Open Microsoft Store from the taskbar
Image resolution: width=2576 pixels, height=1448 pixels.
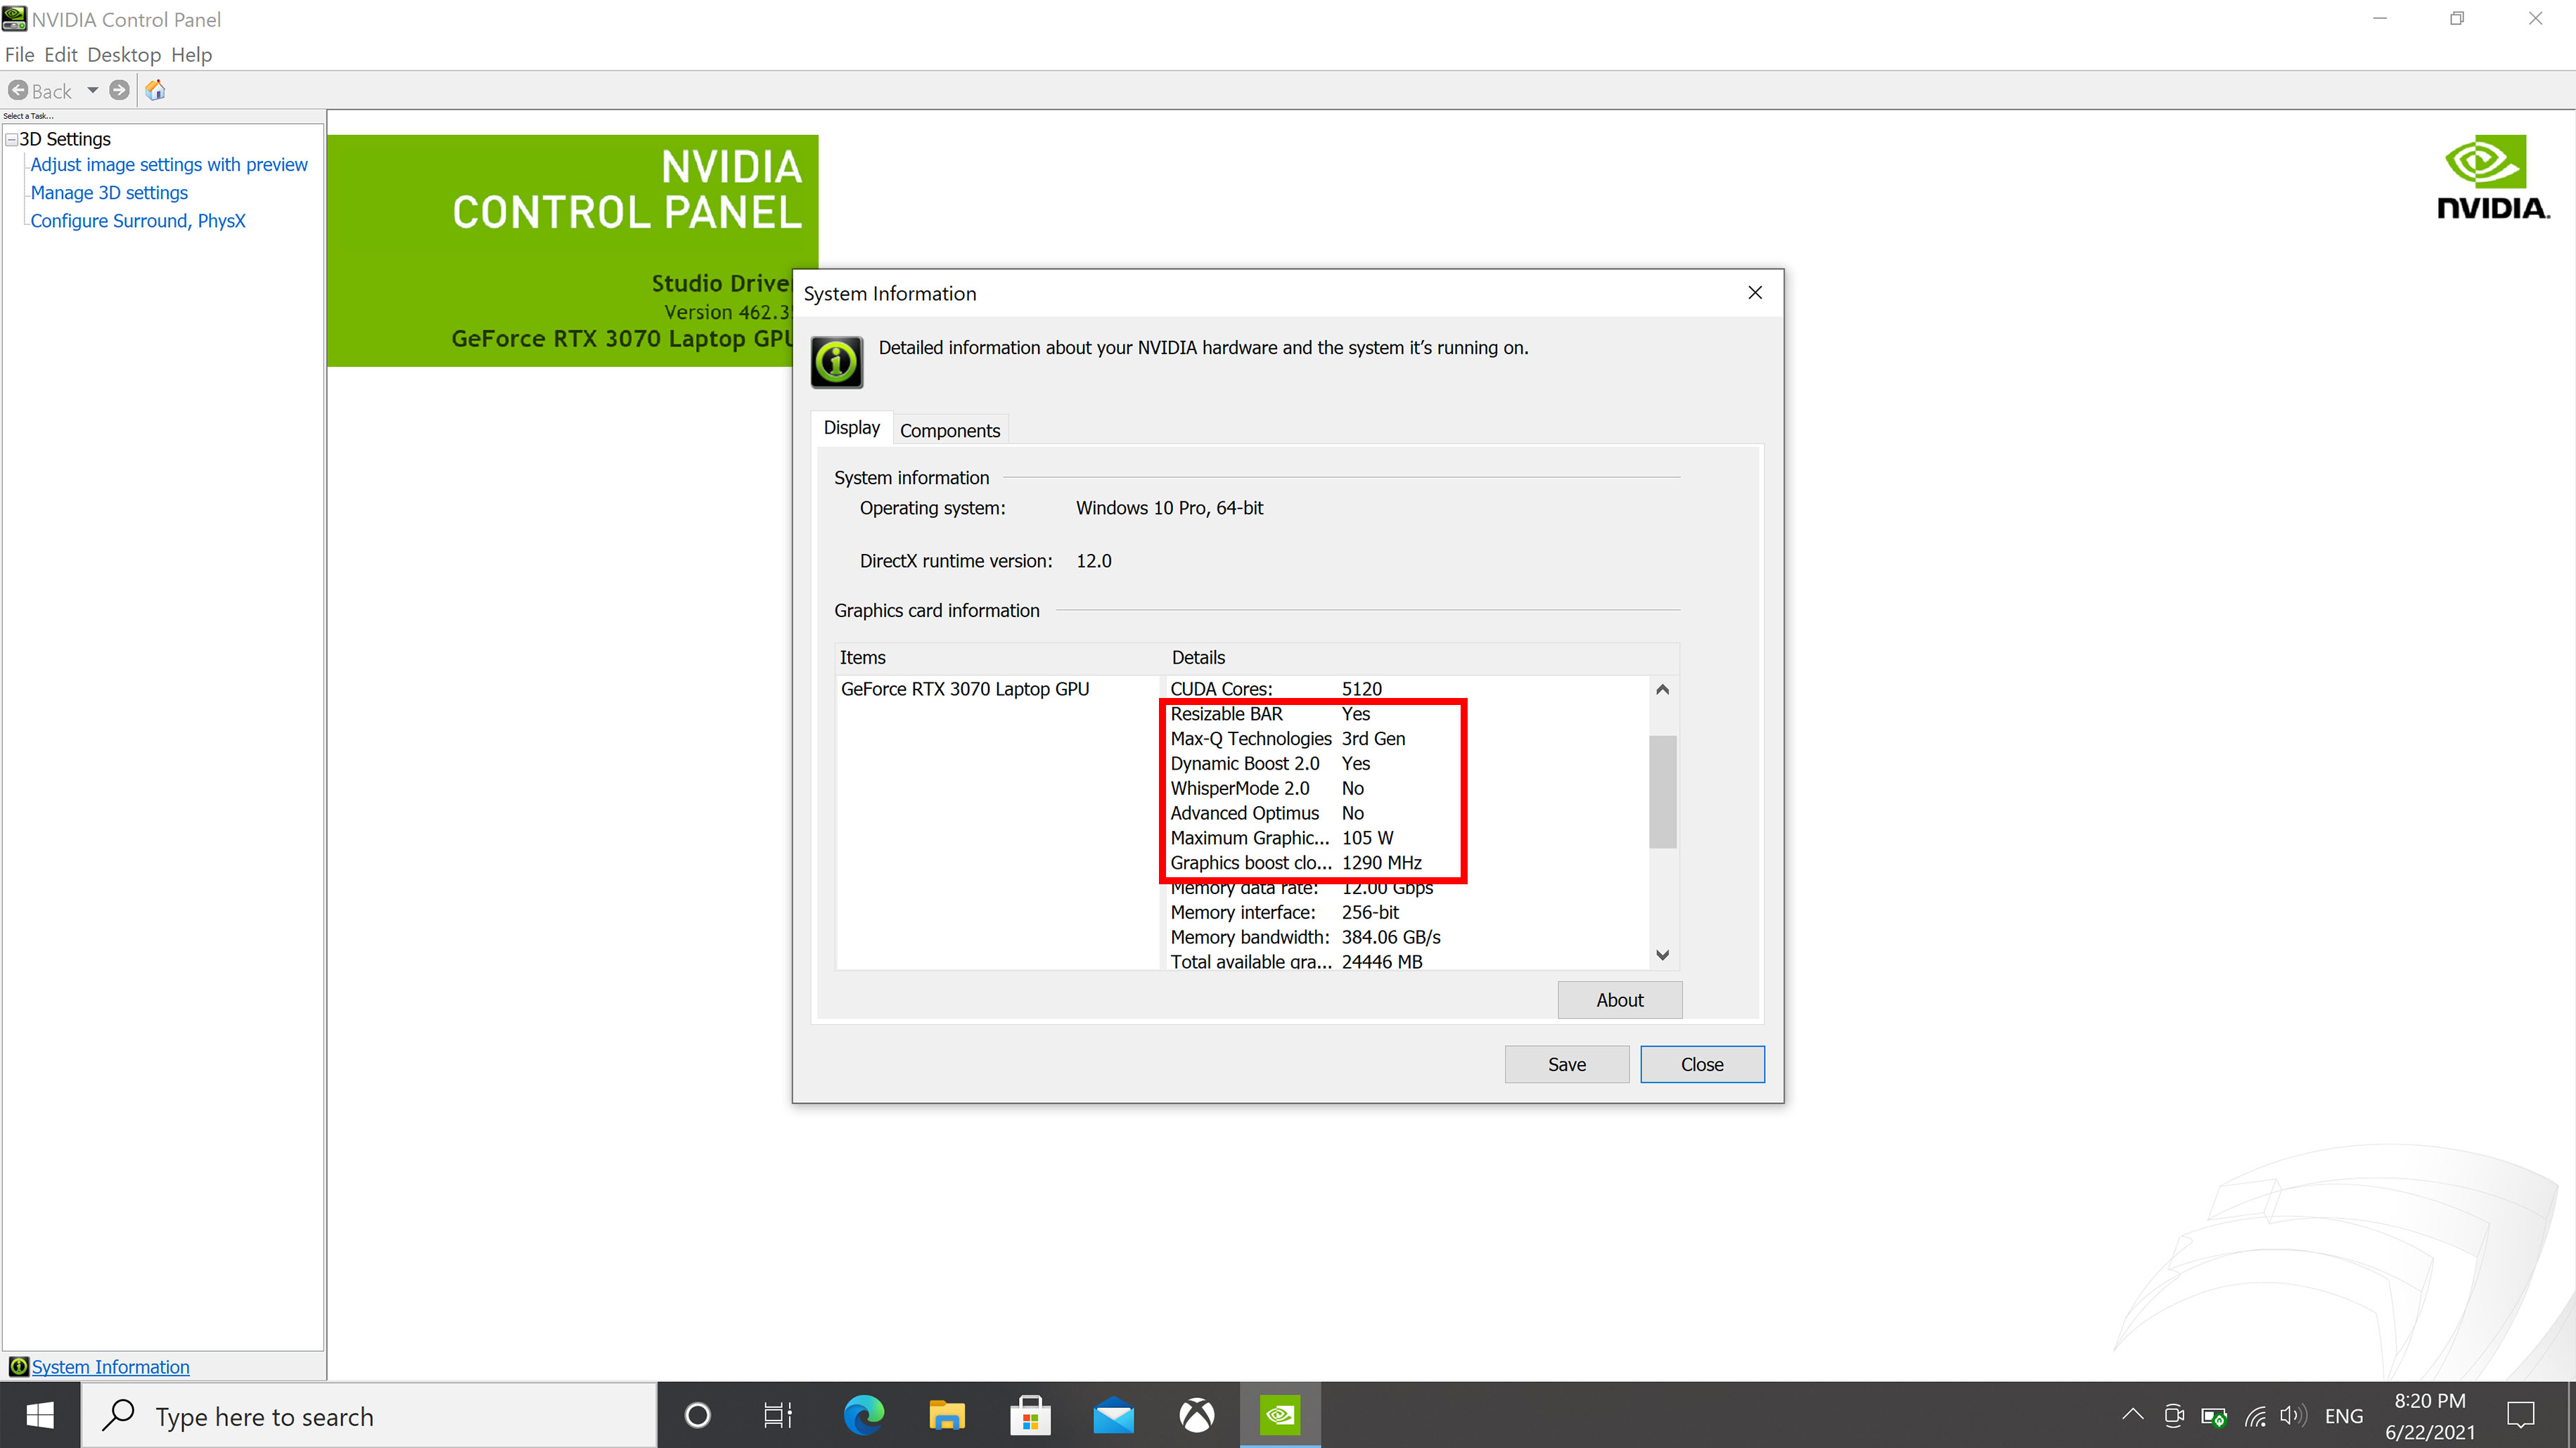(x=1030, y=1416)
